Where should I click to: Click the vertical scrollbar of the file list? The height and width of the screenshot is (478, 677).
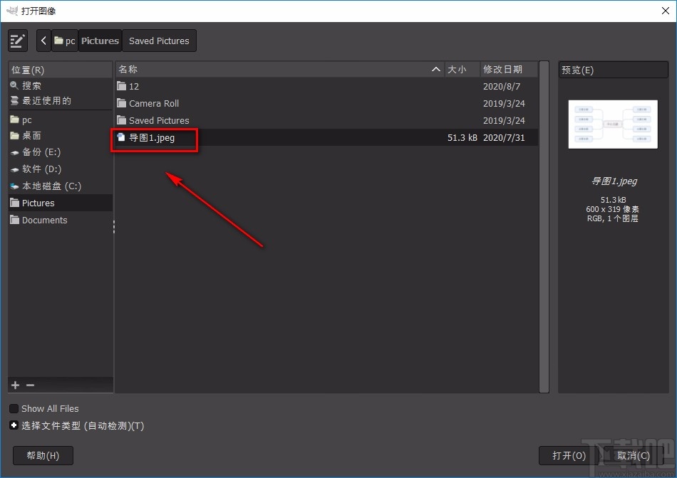pyautogui.click(x=544, y=227)
